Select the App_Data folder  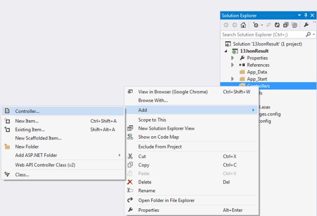click(x=257, y=72)
